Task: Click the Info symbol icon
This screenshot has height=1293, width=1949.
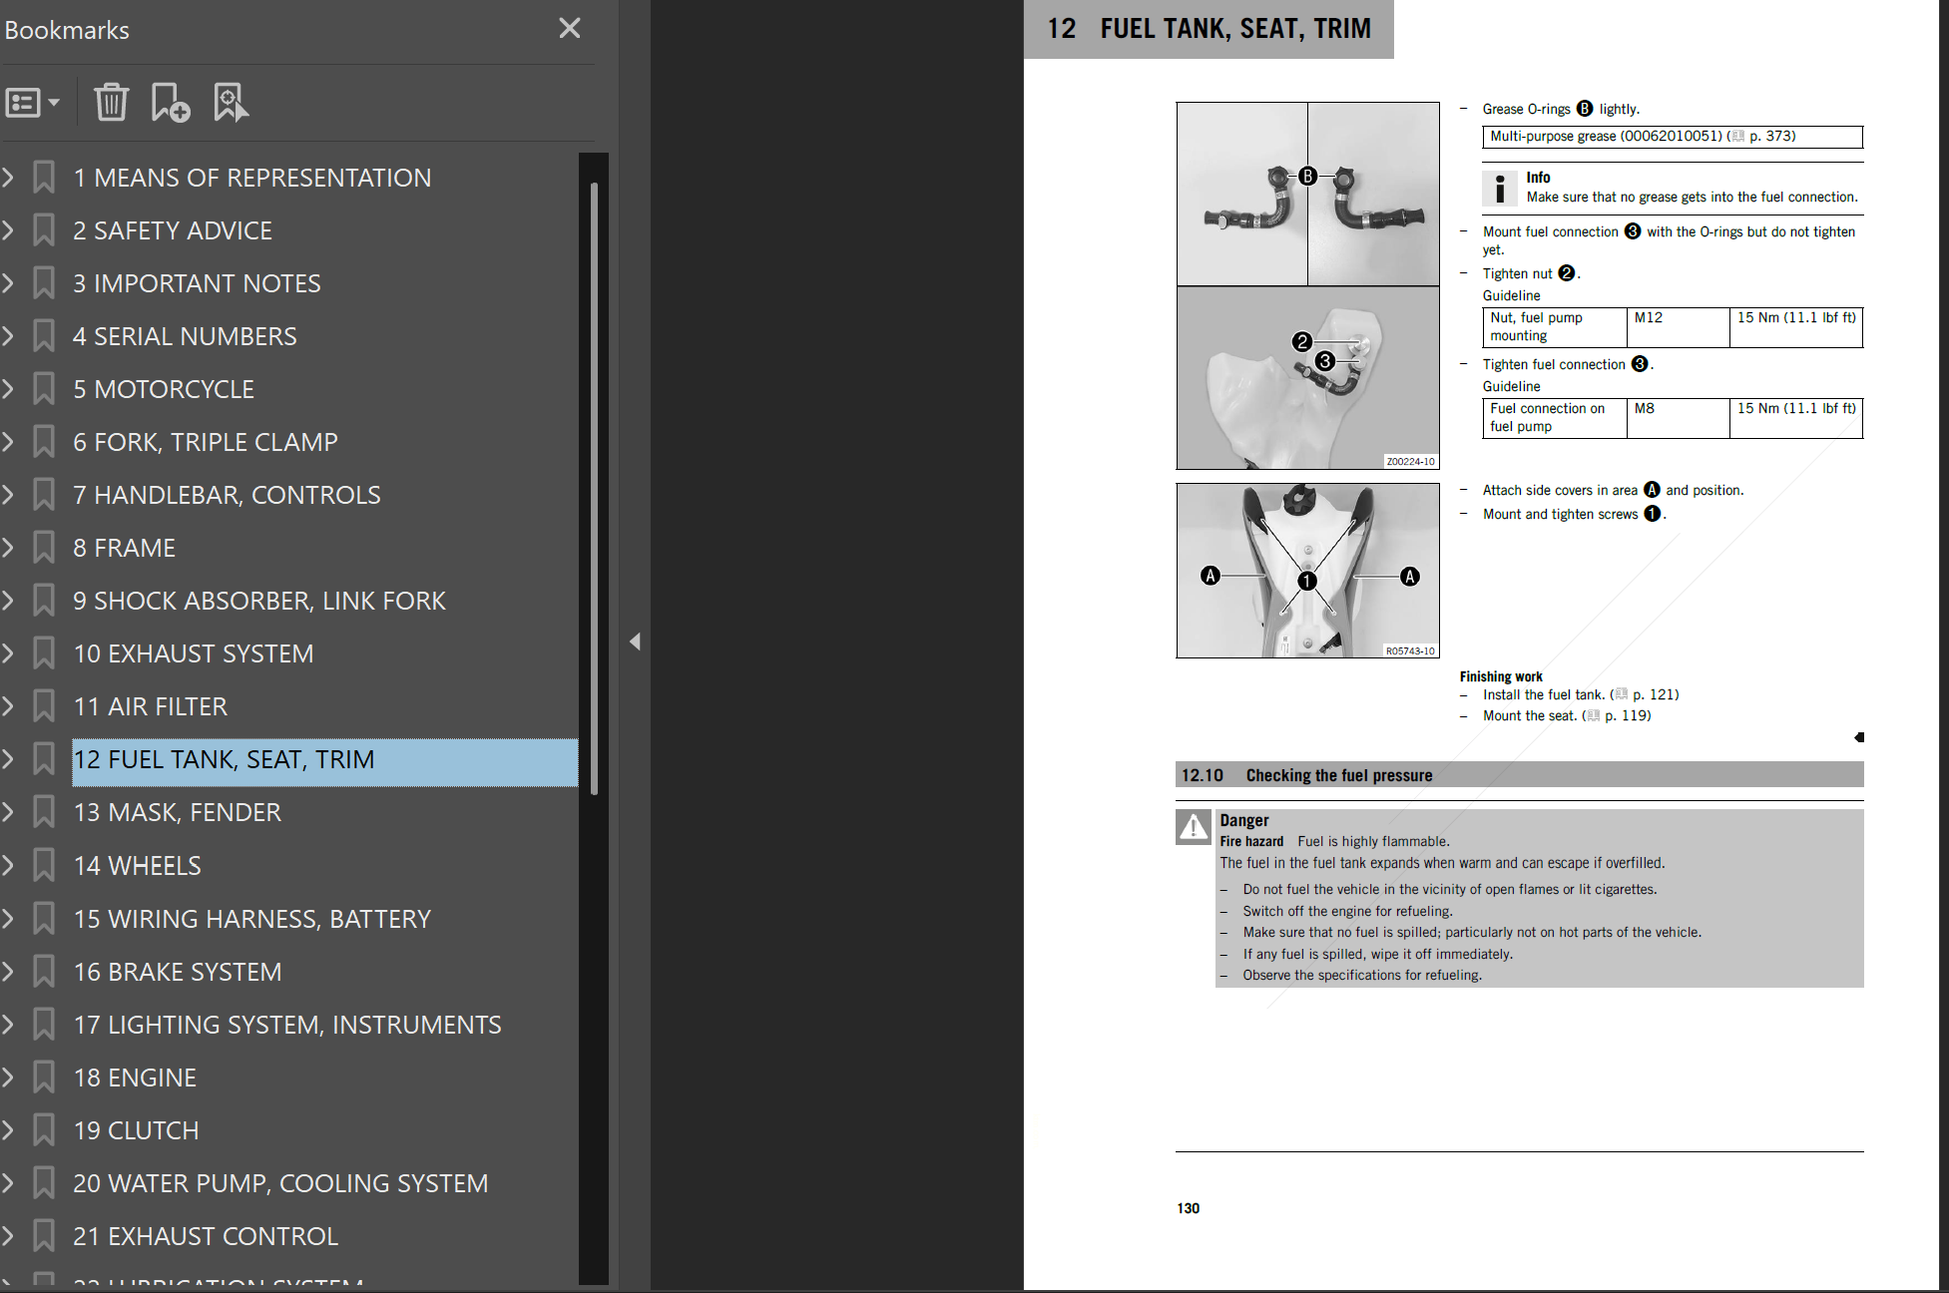Action: tap(1500, 188)
